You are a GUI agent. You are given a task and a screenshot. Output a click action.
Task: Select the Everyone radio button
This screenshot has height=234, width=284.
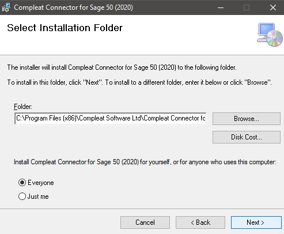22,183
